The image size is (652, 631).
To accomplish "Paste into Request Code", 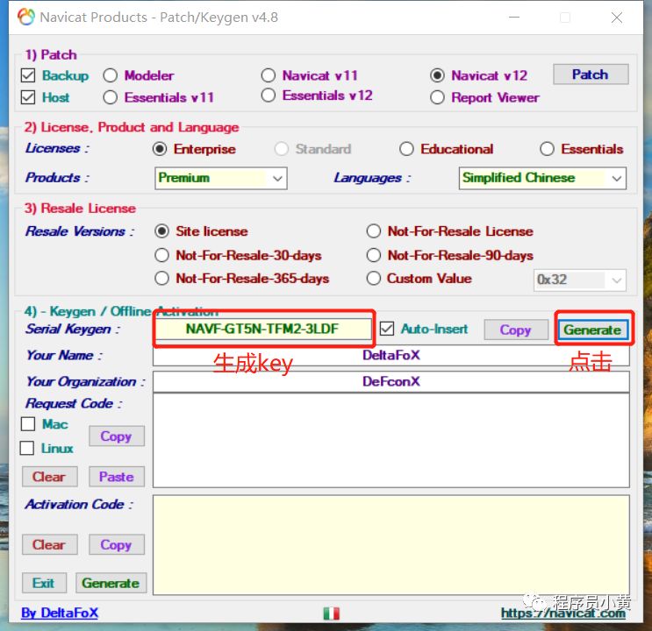I will [x=117, y=477].
